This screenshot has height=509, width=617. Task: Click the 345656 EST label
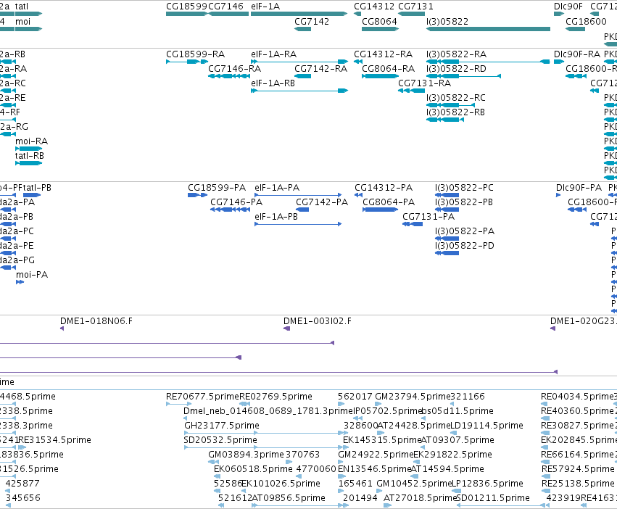click(x=23, y=498)
